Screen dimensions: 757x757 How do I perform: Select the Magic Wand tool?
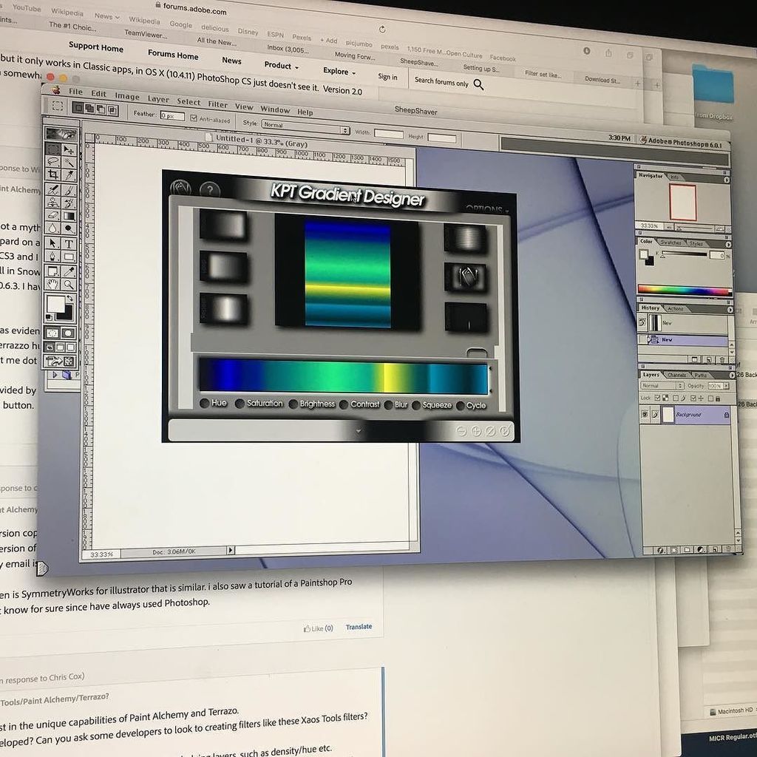click(69, 163)
